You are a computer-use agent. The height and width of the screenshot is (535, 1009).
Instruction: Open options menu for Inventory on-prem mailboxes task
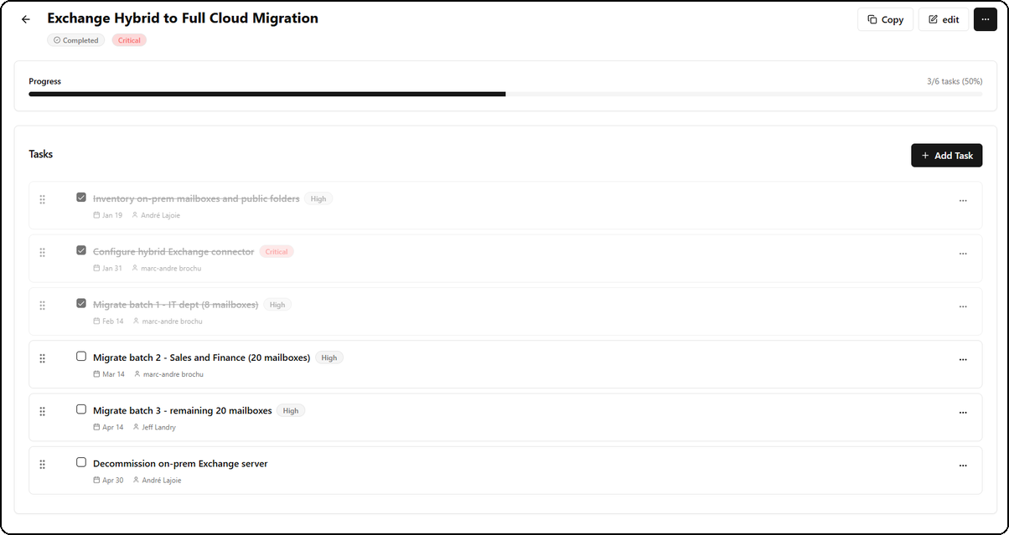pyautogui.click(x=963, y=201)
